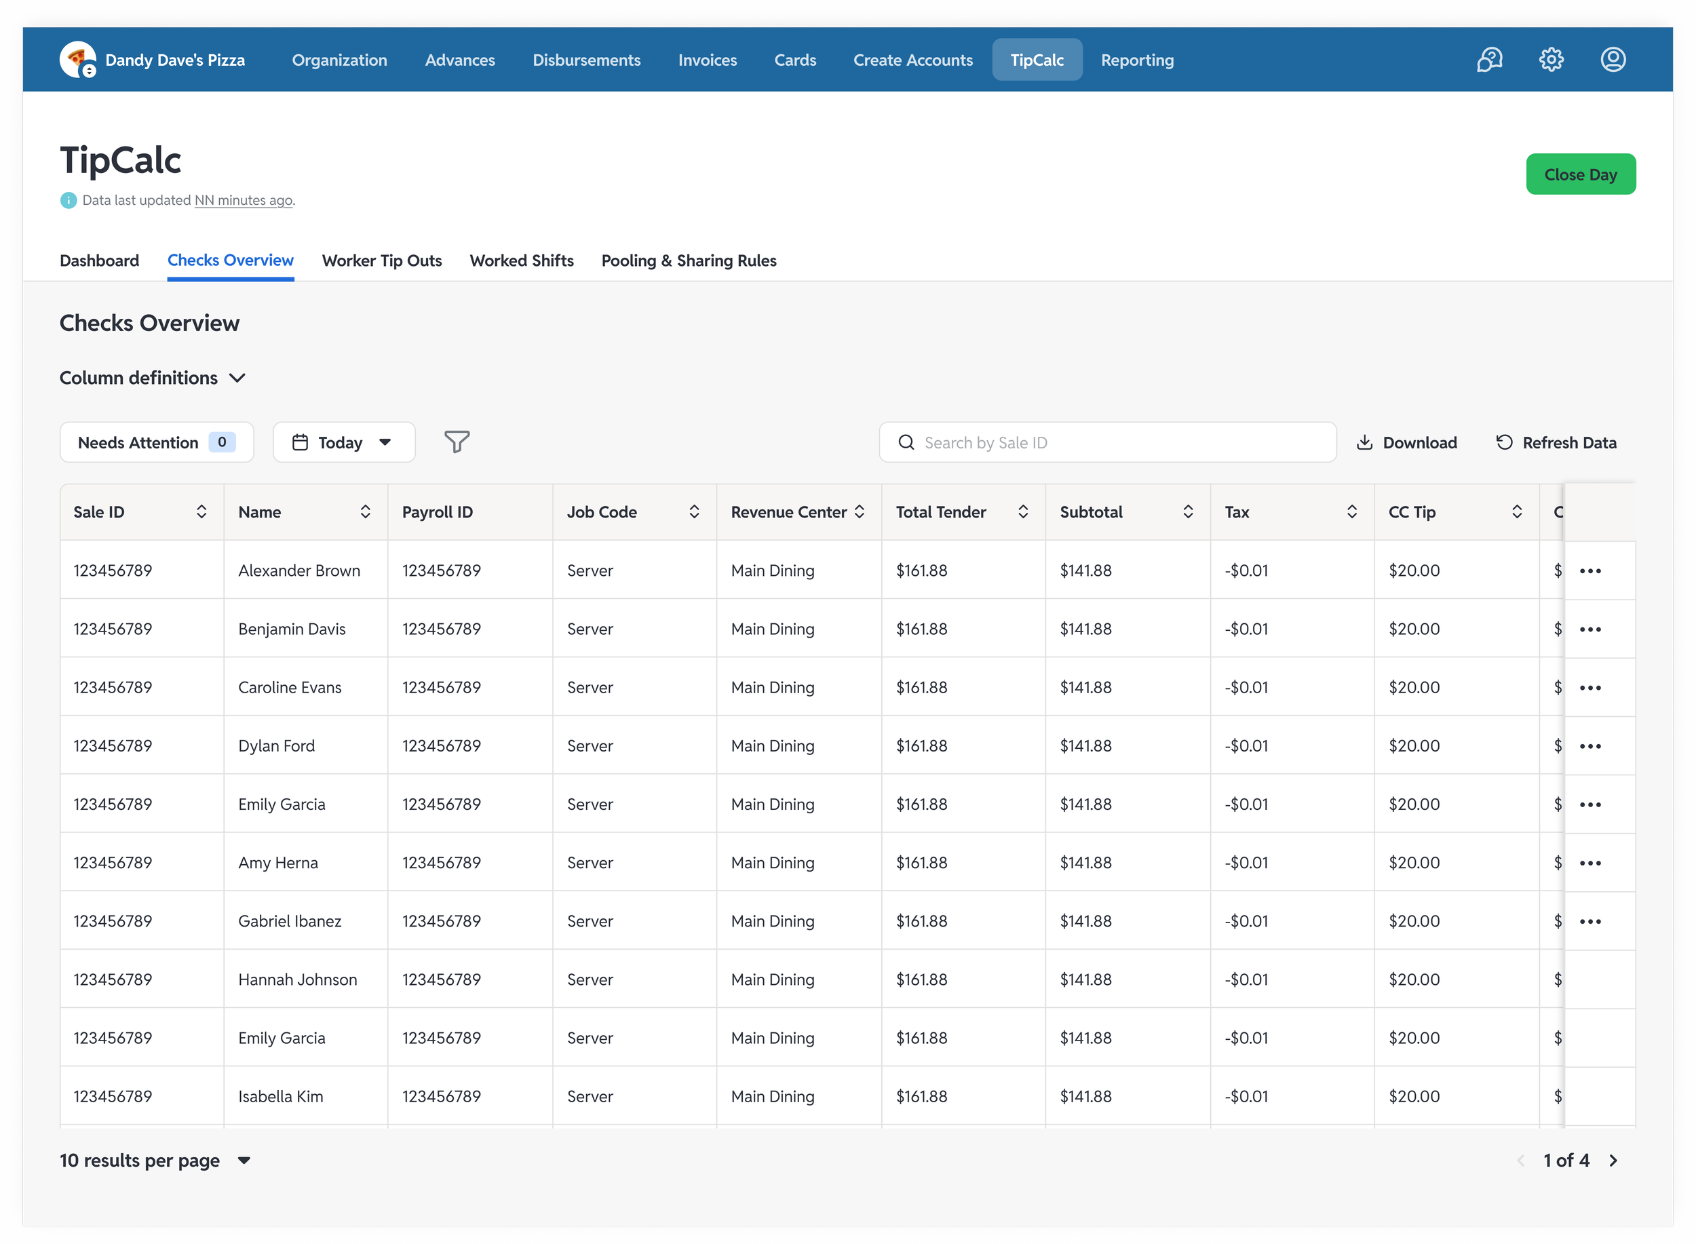Open Create Accounts in the top nav
This screenshot has width=1696, height=1244.
pyautogui.click(x=912, y=60)
